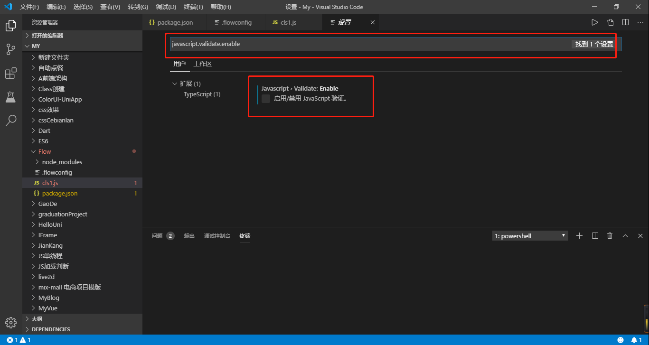Open package.json in the explorer tree

tap(82, 193)
